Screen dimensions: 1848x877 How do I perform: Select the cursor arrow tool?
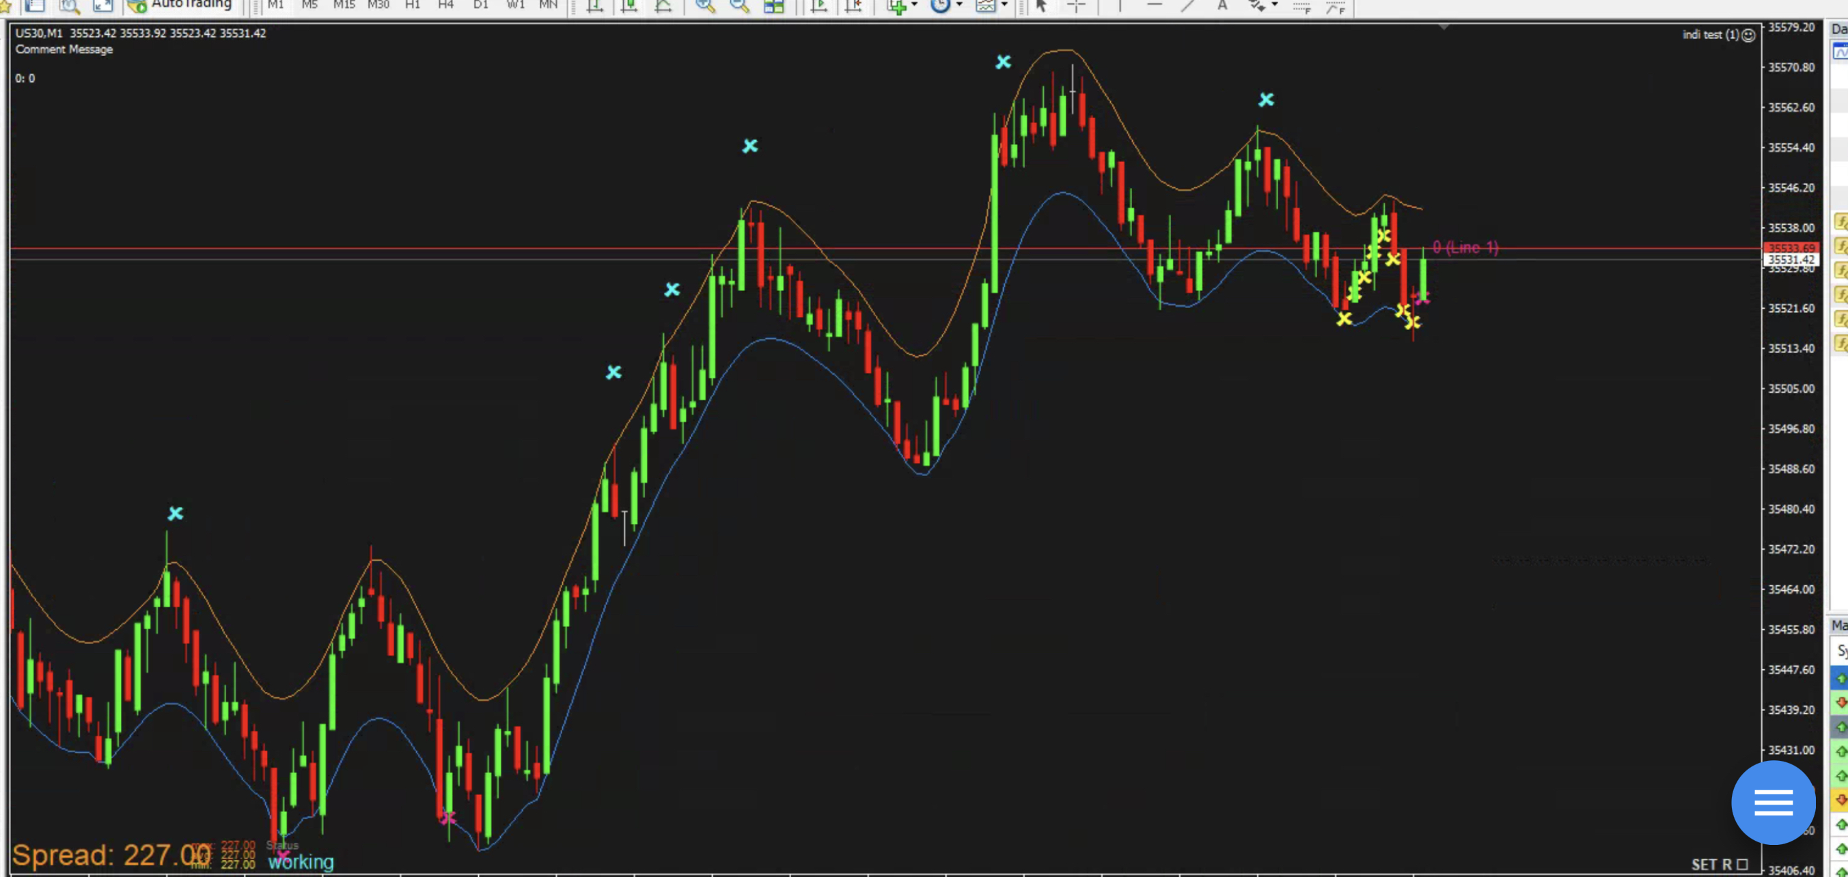(x=1042, y=5)
